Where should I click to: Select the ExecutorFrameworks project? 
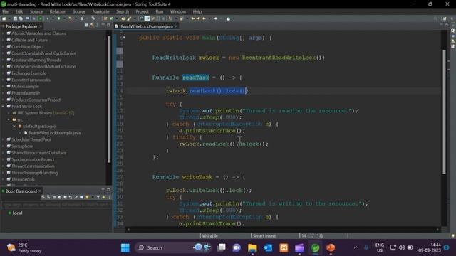[x=31, y=80]
